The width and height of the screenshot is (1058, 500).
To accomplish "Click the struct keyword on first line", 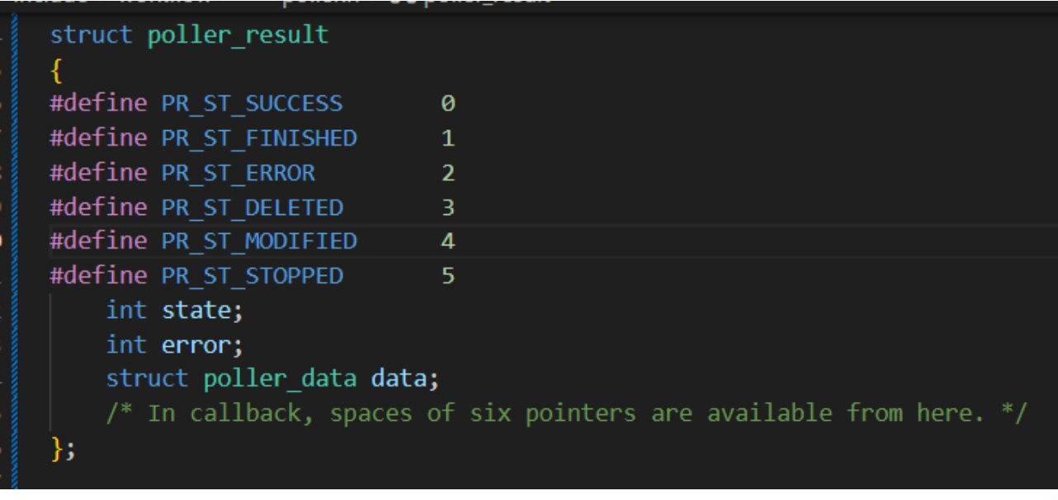I will [x=91, y=35].
